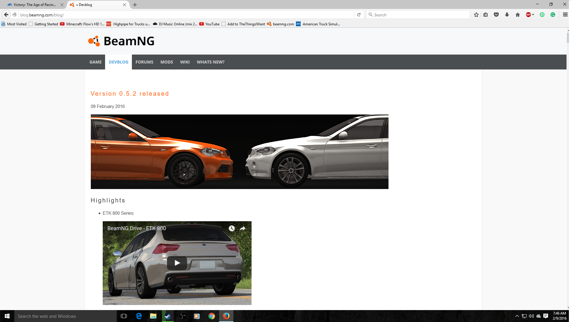
Task: Show hidden system tray icons
Action: coord(517,316)
